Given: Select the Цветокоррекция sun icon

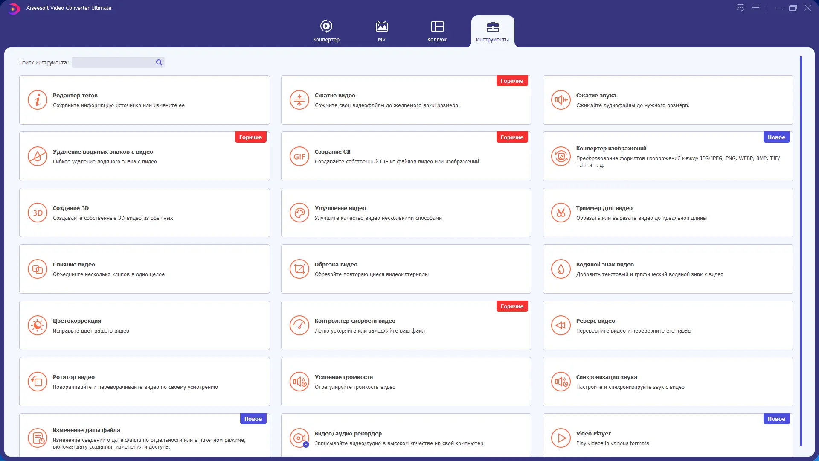Looking at the screenshot, I should (38, 326).
